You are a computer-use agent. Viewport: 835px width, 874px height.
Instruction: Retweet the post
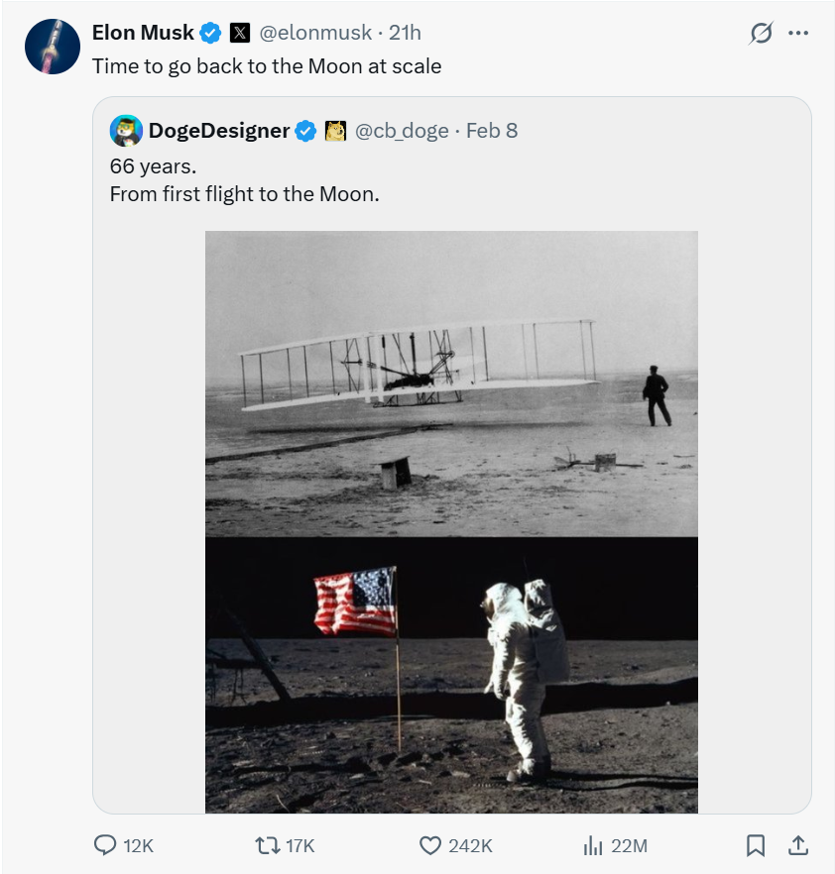[x=270, y=846]
